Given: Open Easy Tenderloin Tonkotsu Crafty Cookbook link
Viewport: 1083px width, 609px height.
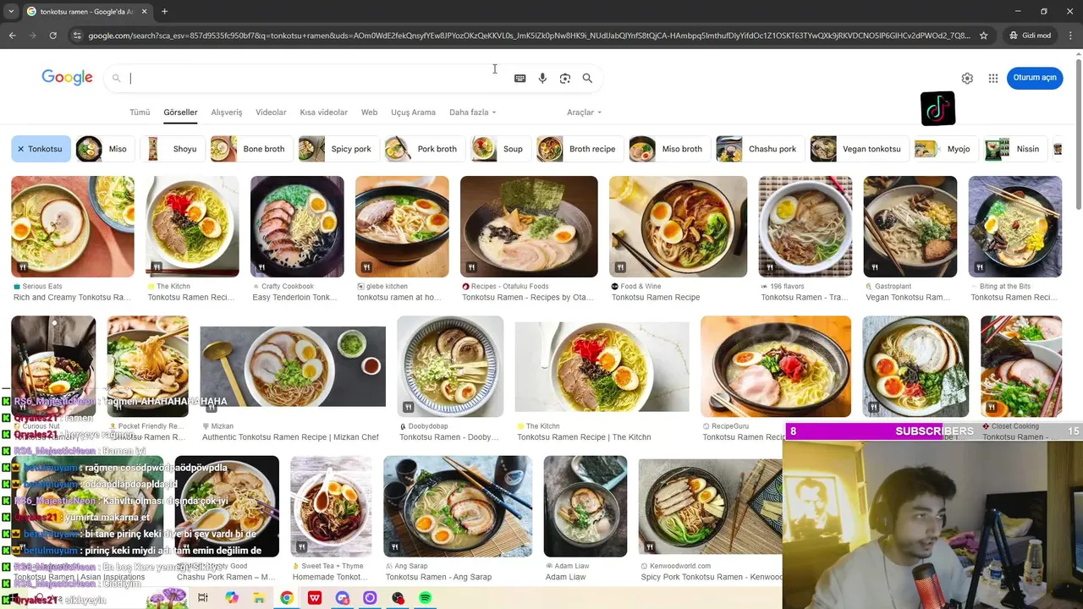Looking at the screenshot, I should coord(294,298).
